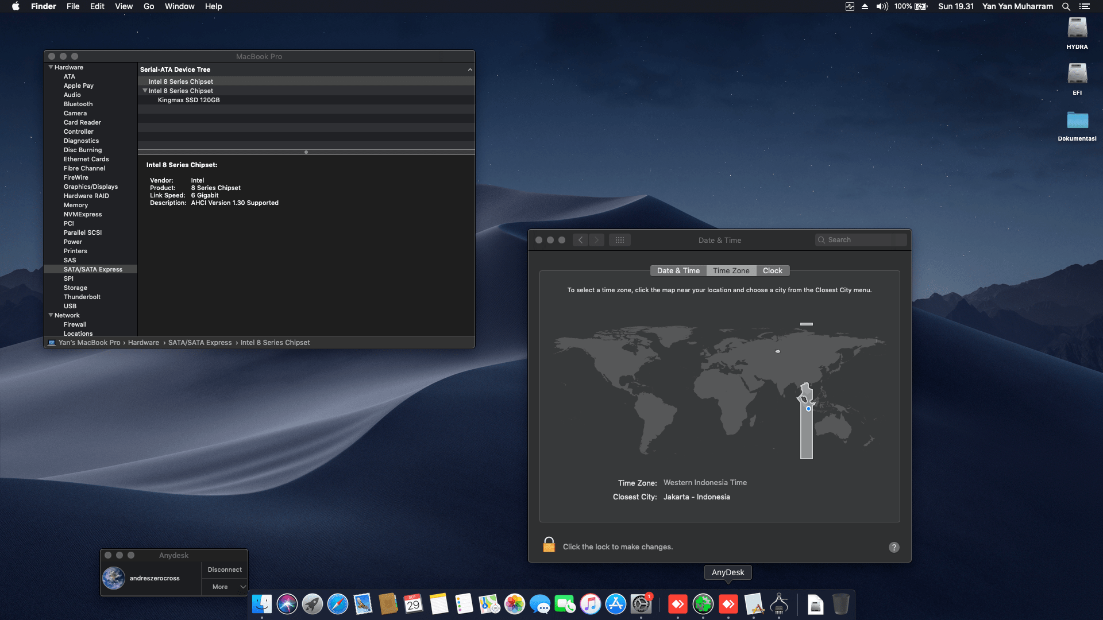The image size is (1103, 620).
Task: Select the Kingmax SSD 120GB device row
Action: pos(189,100)
